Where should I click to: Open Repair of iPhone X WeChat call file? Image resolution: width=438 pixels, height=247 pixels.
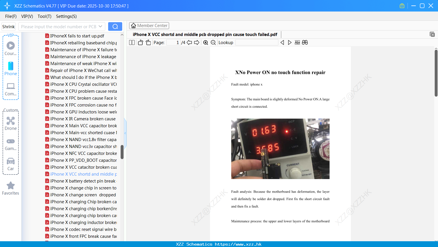(81, 71)
